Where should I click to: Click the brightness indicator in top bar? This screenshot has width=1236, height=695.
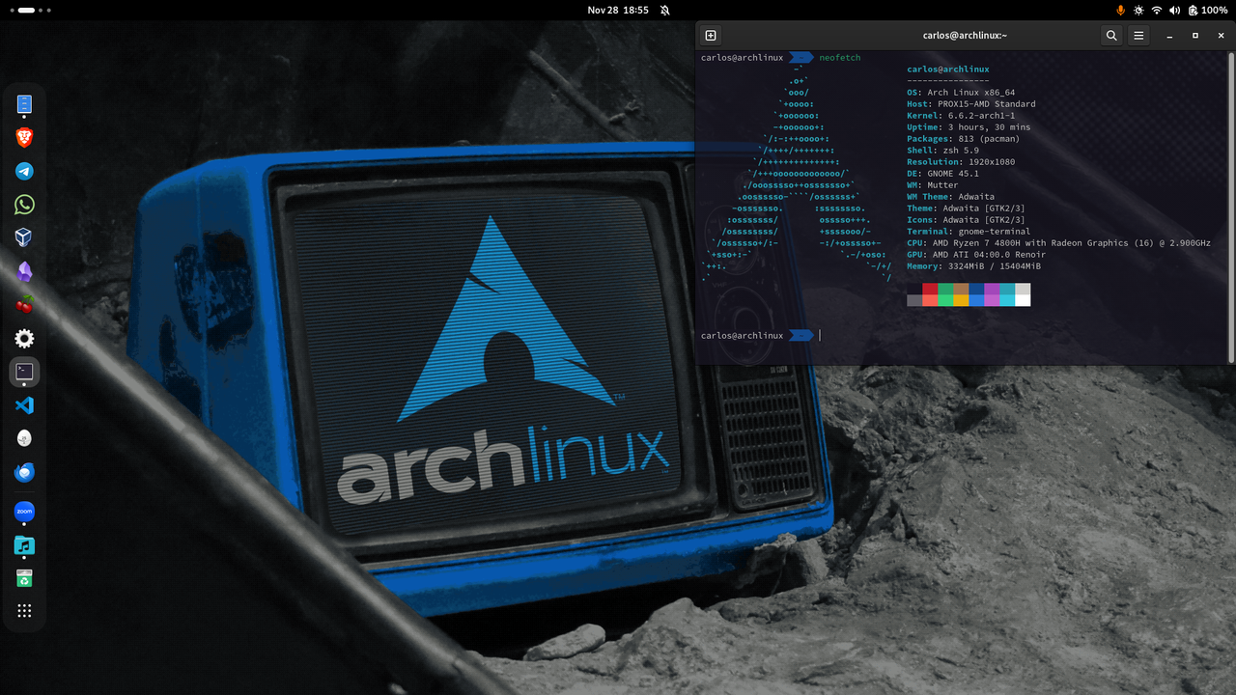click(1138, 10)
